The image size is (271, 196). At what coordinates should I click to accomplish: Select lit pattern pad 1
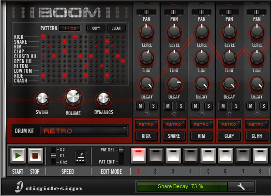[x=138, y=156]
